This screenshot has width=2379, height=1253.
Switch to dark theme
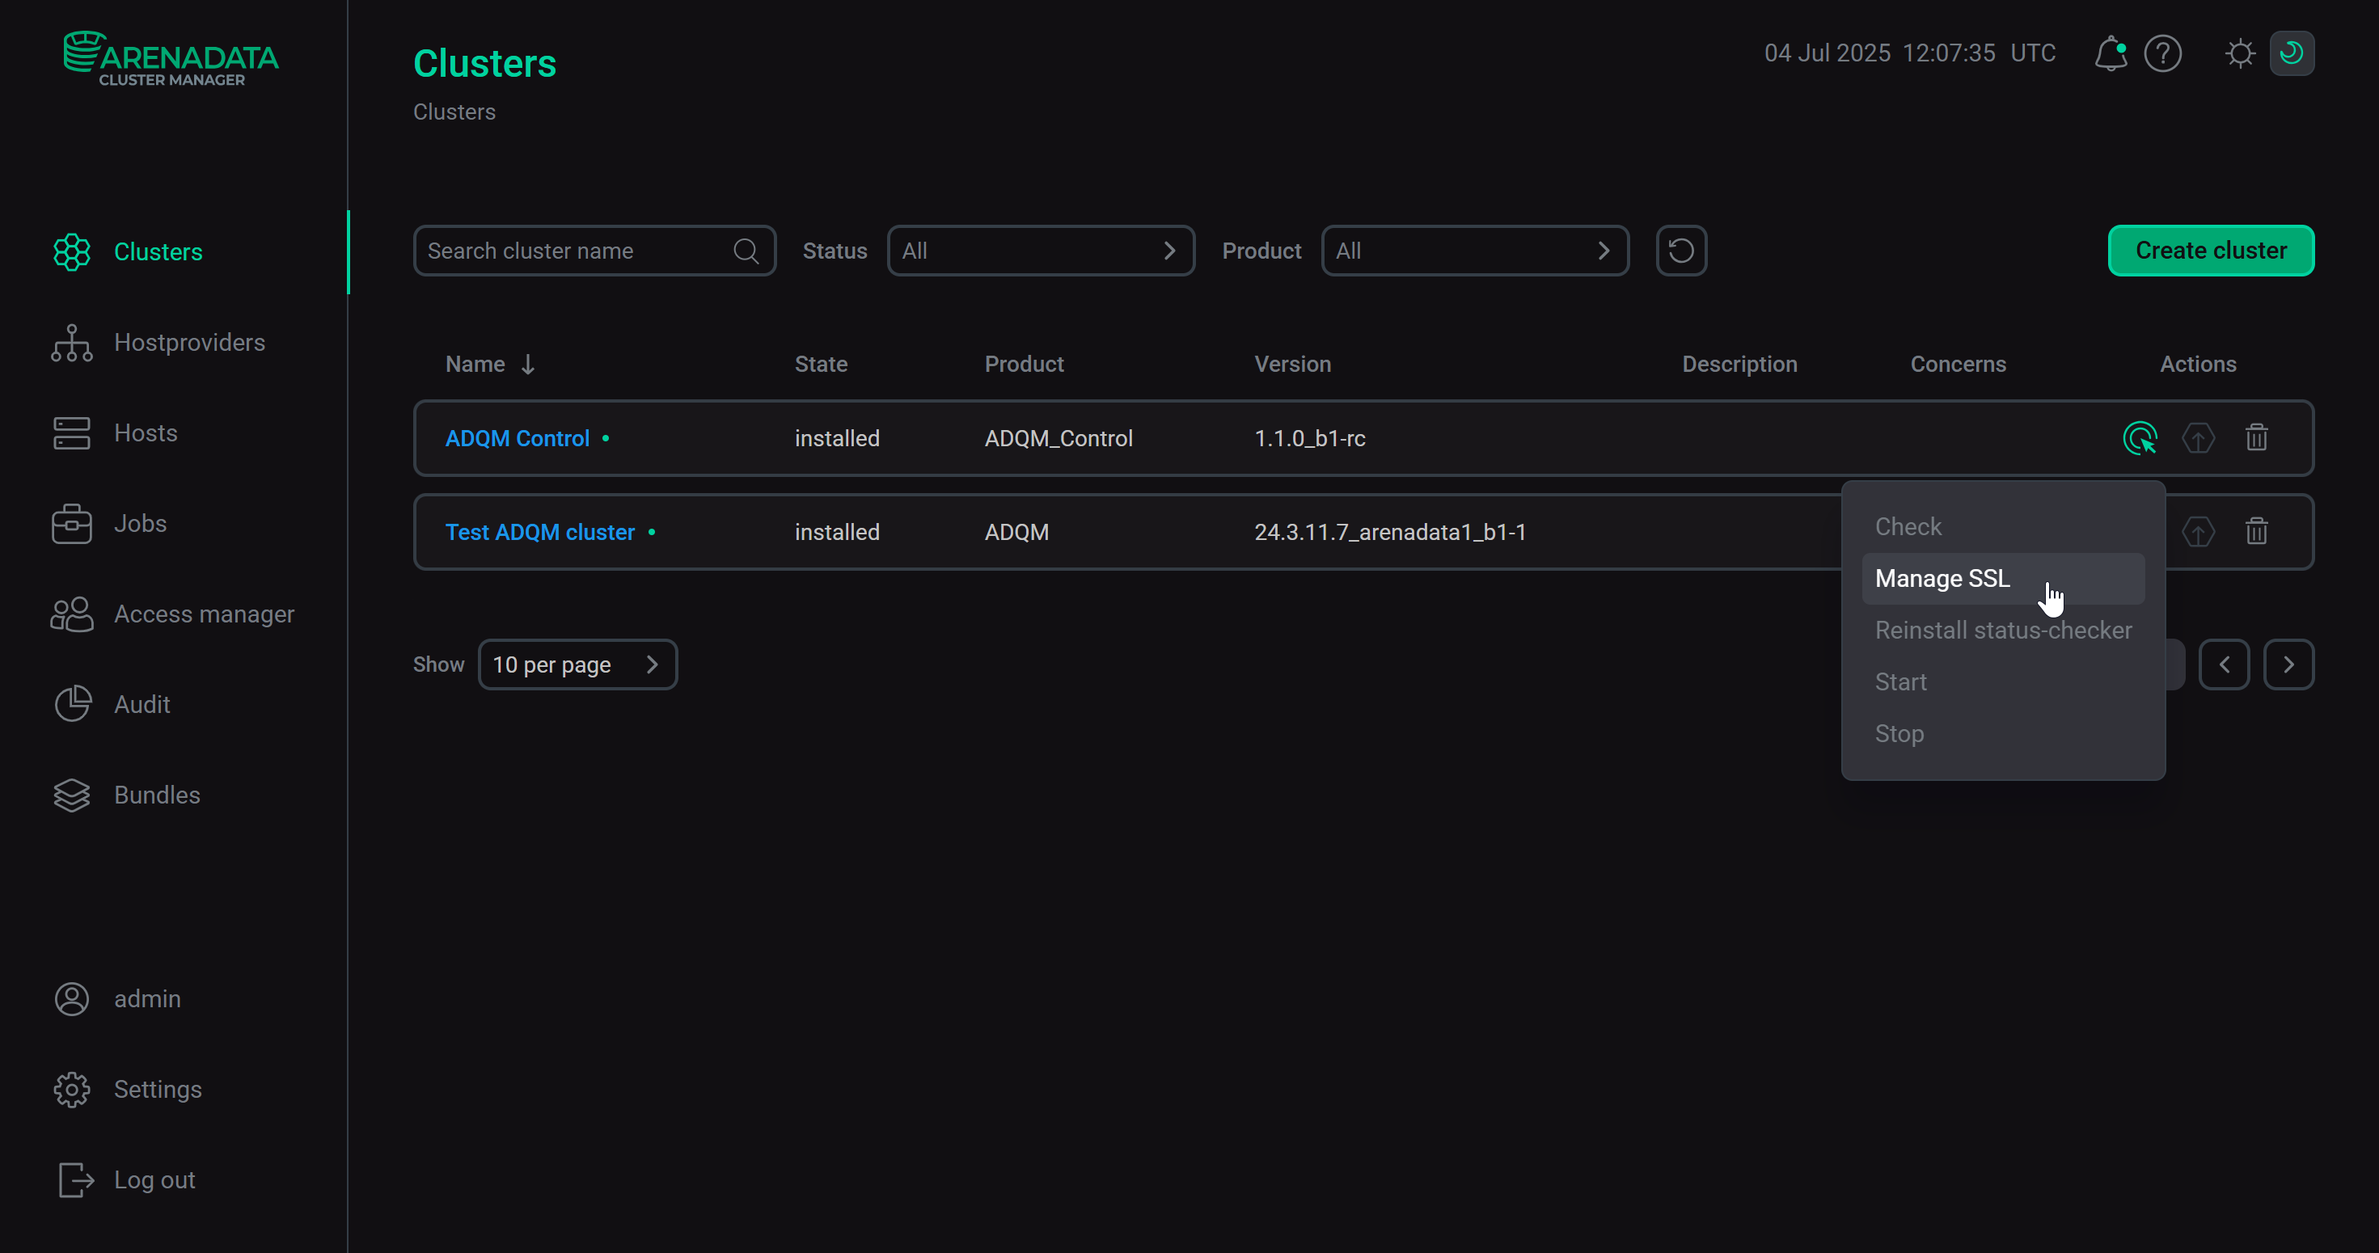pos(2293,53)
